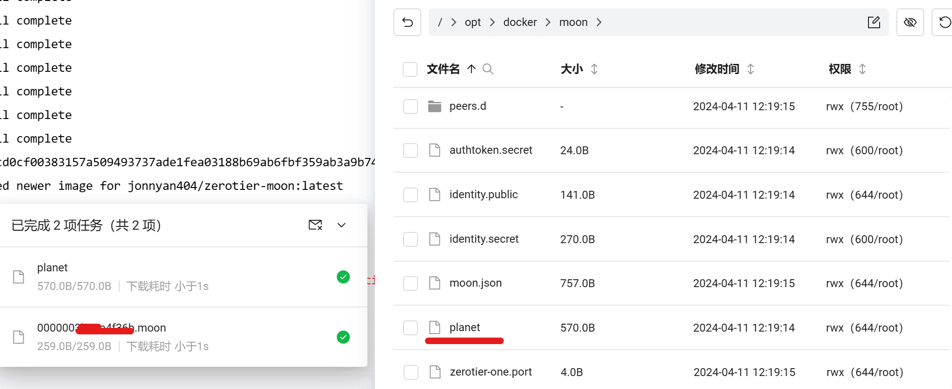Go to the opt breadcrumb segment
Viewport: 952px width, 389px height.
(x=472, y=22)
